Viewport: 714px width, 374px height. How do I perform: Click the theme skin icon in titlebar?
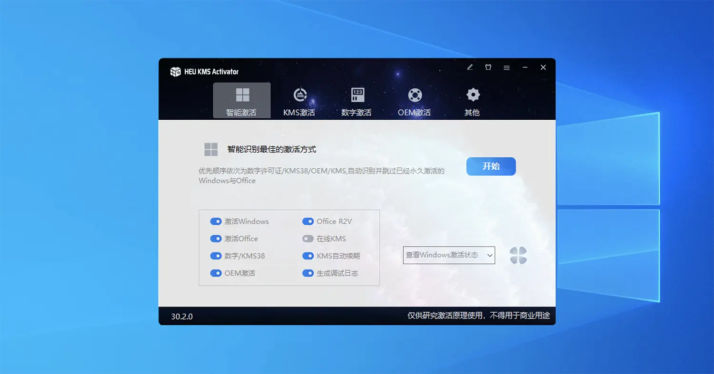point(488,67)
